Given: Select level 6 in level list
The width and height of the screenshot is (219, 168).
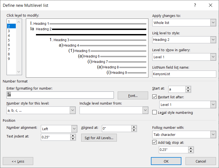Looking at the screenshot, I should point(11,45).
